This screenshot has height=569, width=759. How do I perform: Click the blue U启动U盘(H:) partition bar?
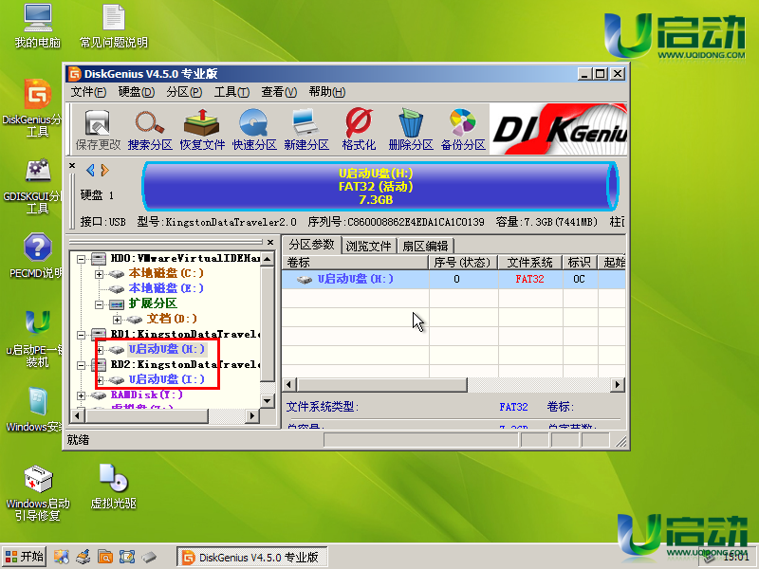pos(375,187)
